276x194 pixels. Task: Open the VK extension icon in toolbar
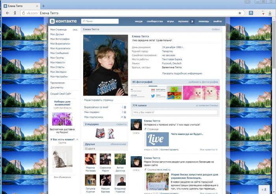point(251,13)
